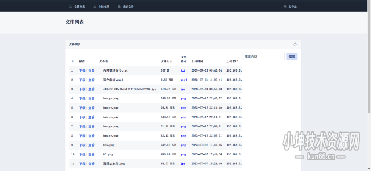Download 内网穿透命令.txt via its 下载 link
Screen dimensions: 371x171
(82, 71)
